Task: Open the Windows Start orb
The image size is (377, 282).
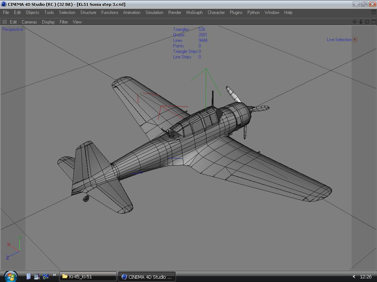Action: (10, 276)
